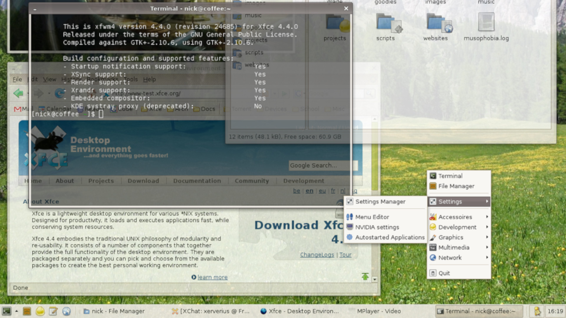Viewport: 566px width, 318px height.
Task: Open the panel launcher dropdown arrow
Action: [x=17, y=311]
